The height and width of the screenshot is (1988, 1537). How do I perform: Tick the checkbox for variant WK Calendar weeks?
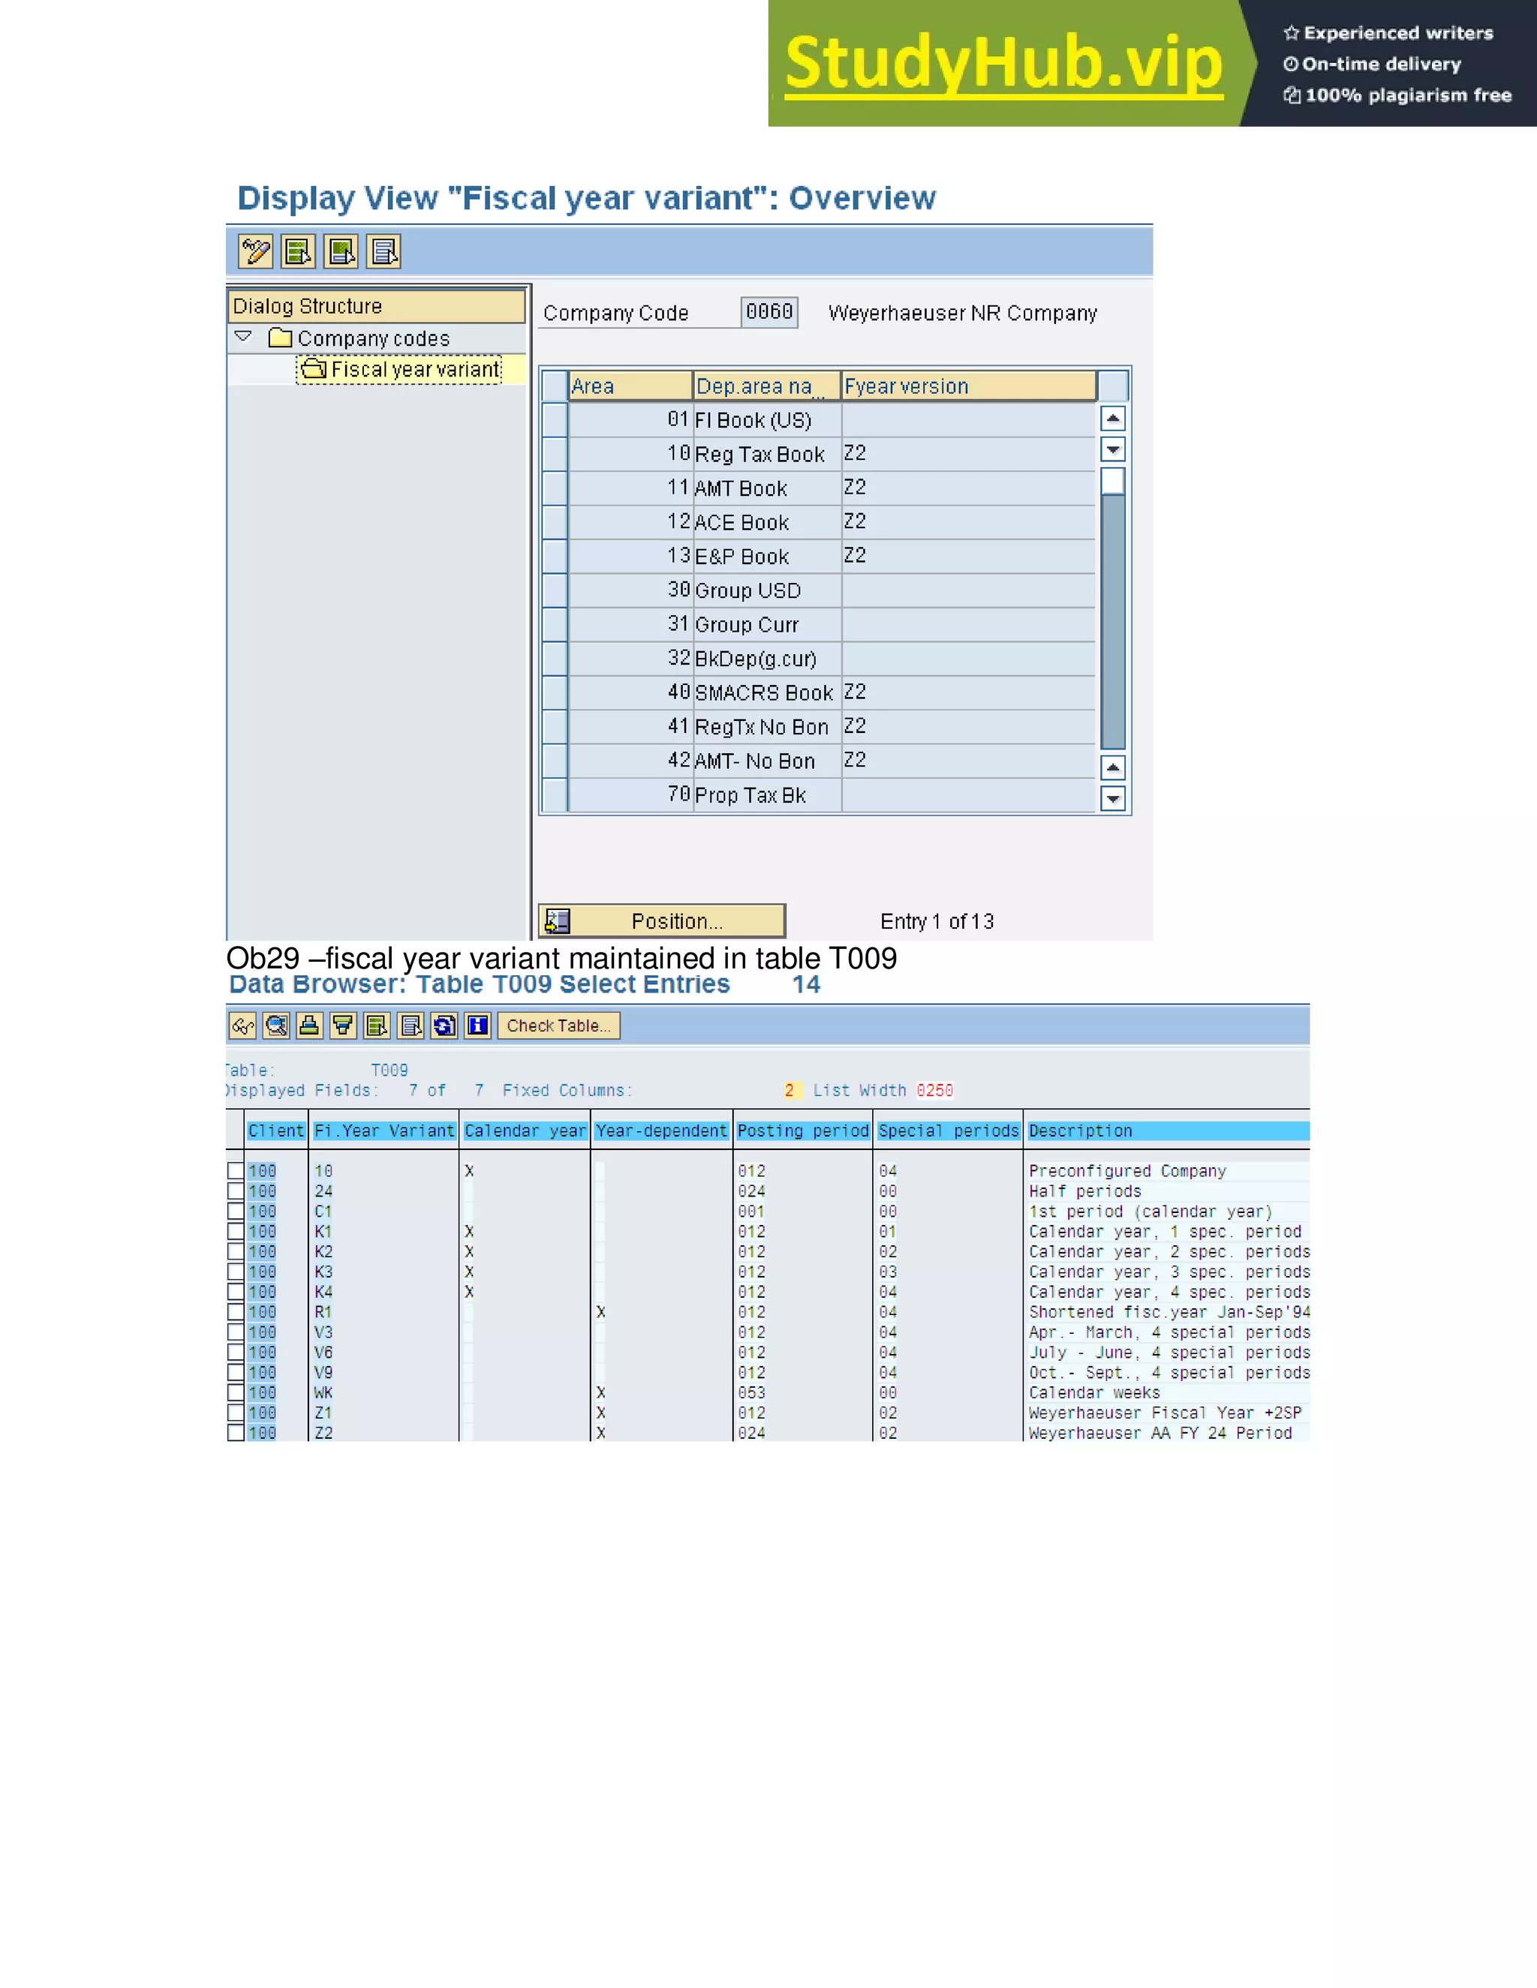[236, 1392]
